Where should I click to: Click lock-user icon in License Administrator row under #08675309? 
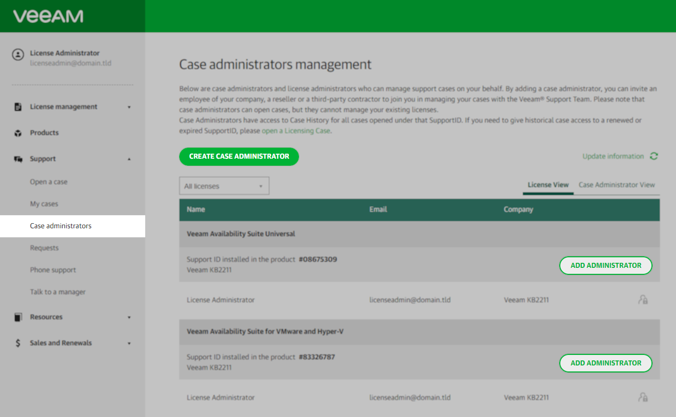(643, 300)
